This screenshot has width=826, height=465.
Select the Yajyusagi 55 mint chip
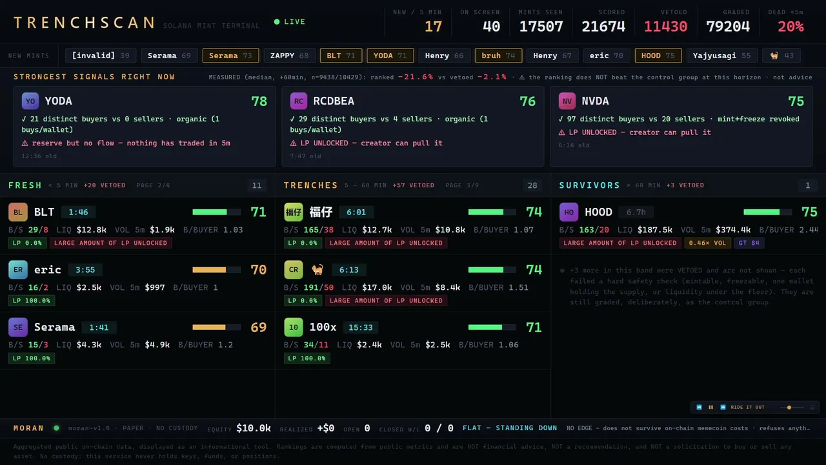pos(722,56)
